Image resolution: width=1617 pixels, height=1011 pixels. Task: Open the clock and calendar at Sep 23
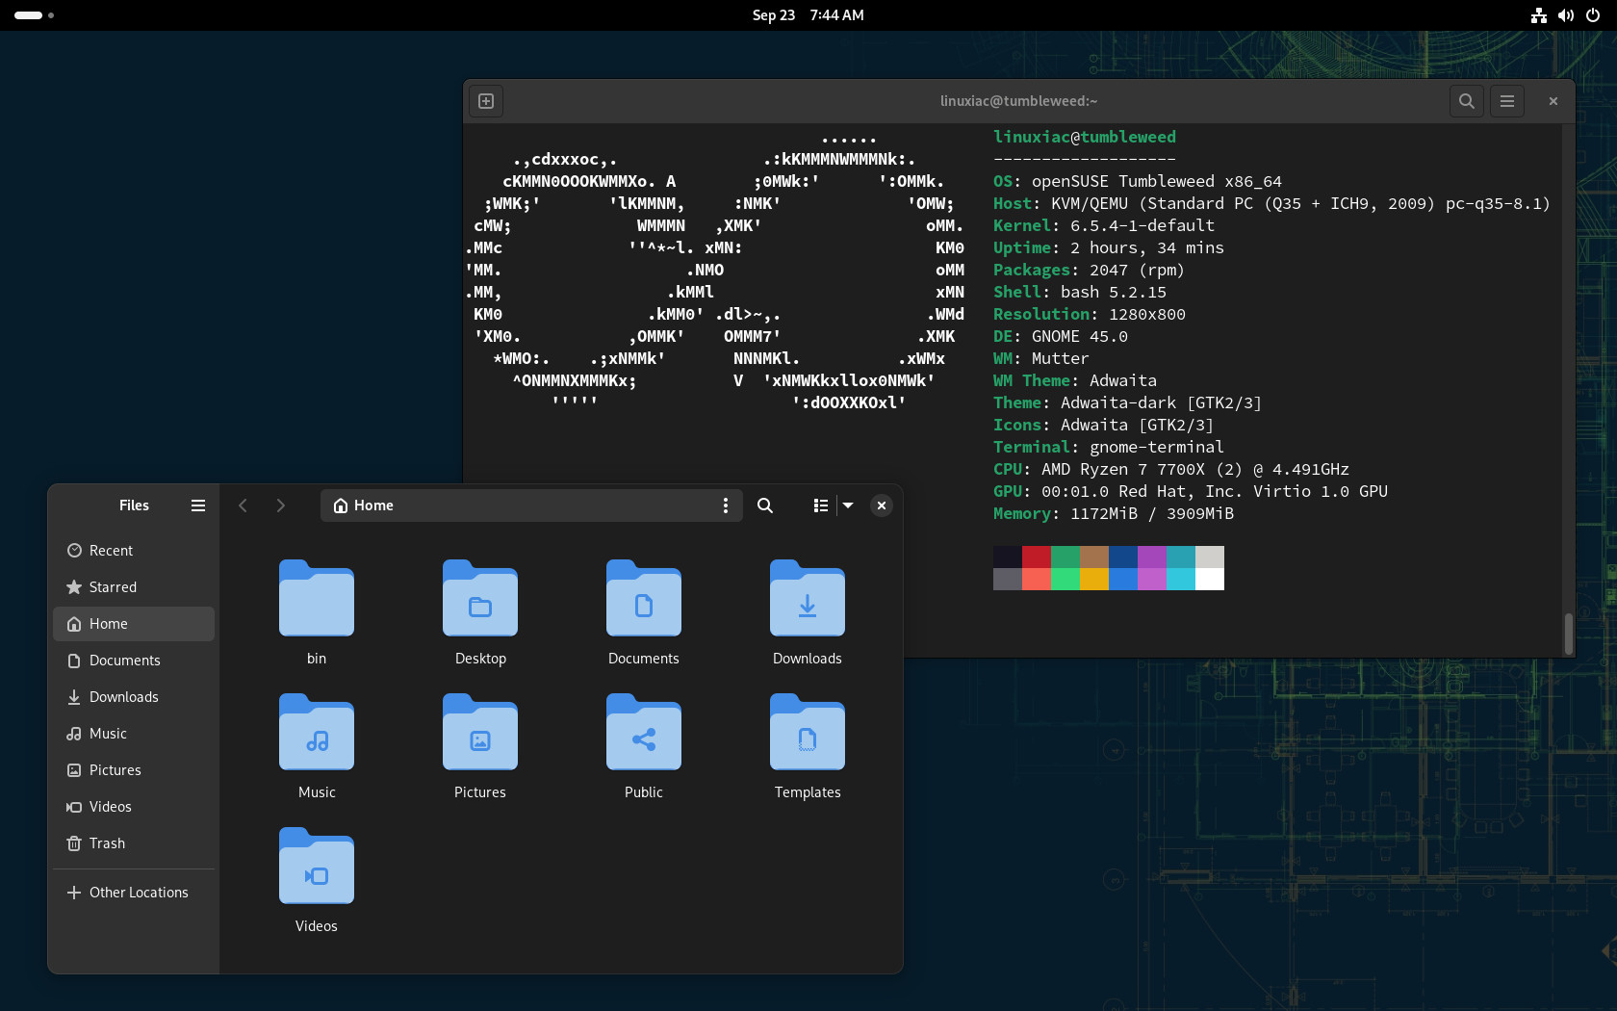coord(808,15)
